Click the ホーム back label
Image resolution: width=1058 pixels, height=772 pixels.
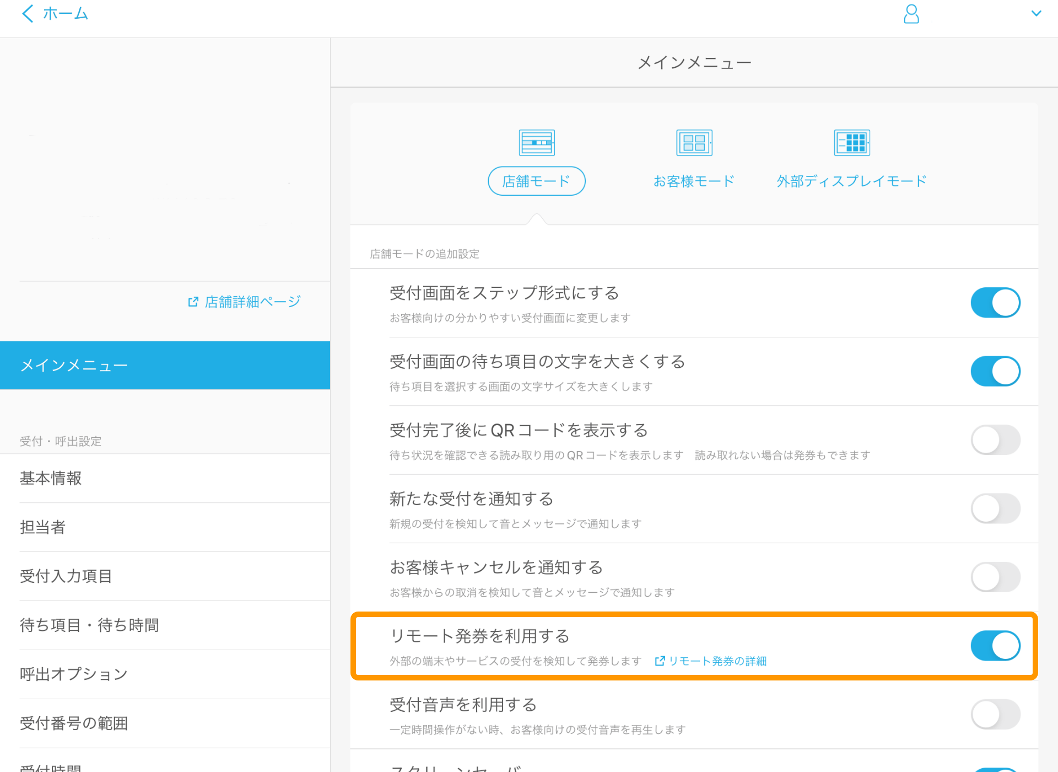(x=66, y=13)
